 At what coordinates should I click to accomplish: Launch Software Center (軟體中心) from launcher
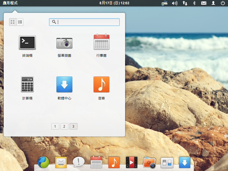coord(64,84)
